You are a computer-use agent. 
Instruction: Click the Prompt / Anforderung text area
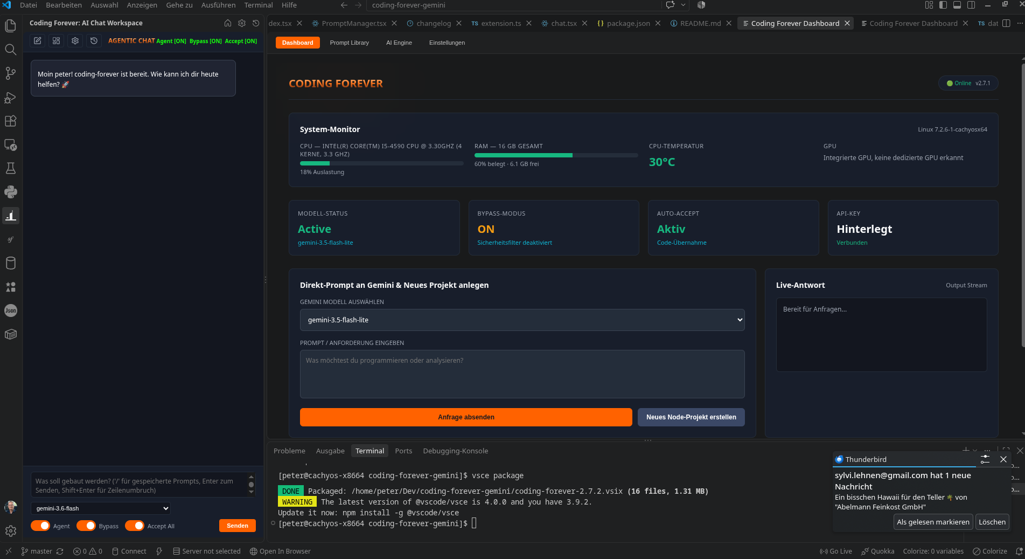[522, 374]
